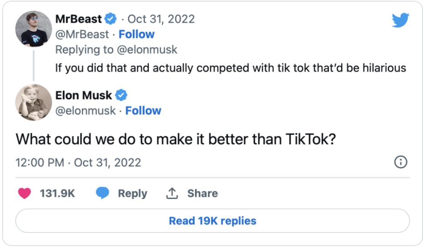Open the Read 19K replies button

212,221
